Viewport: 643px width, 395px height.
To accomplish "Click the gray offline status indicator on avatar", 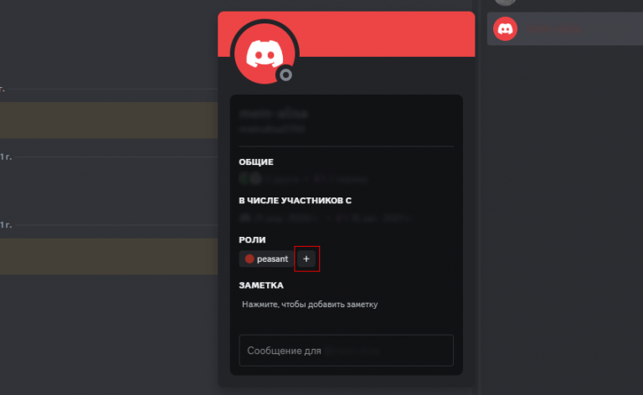I will click(x=285, y=74).
